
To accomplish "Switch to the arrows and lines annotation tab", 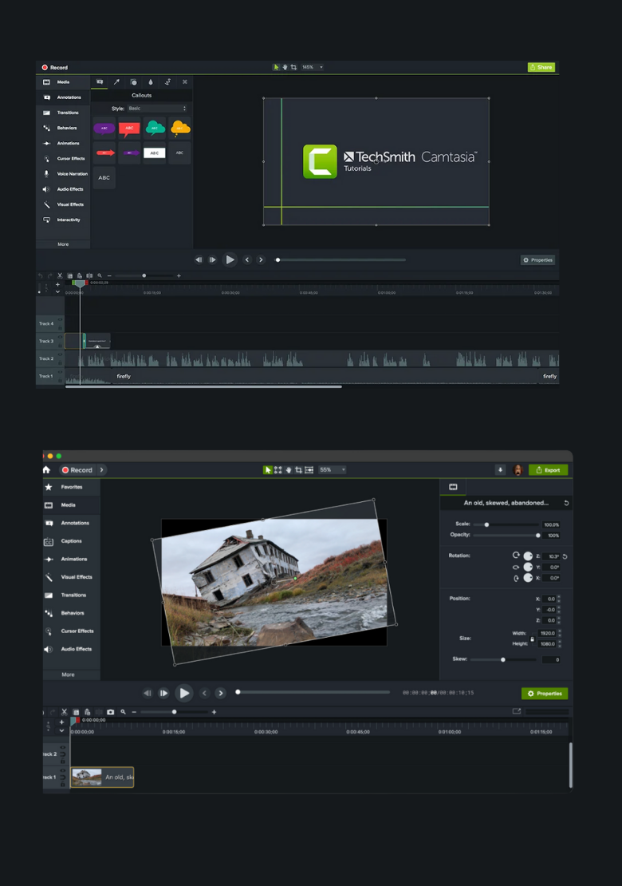I will click(x=116, y=82).
